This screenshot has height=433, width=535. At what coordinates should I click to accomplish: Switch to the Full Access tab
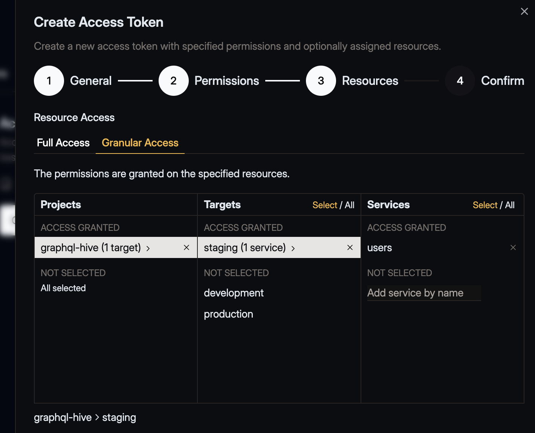(x=63, y=143)
